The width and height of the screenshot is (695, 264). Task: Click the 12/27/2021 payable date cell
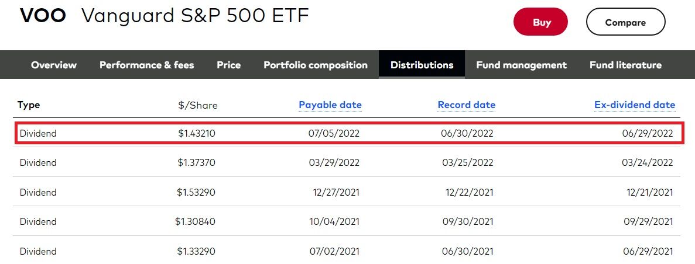point(335,192)
